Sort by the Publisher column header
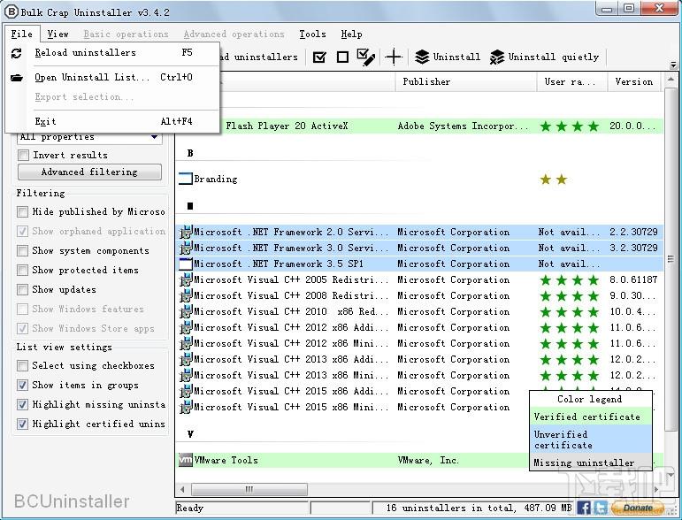682x520 pixels. pos(466,81)
